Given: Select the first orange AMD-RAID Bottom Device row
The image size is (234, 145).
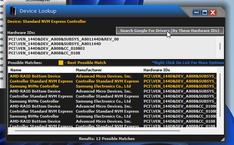Looking at the screenshot, I should click(112, 76).
